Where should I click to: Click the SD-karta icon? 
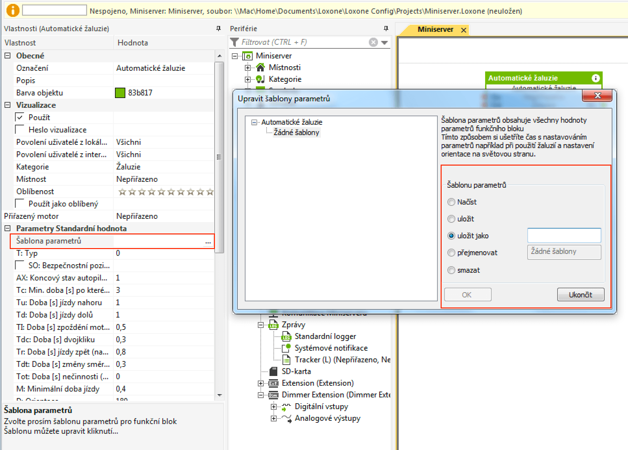tap(274, 371)
